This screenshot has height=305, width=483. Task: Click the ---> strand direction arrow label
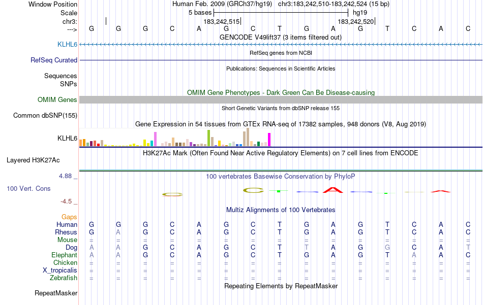[x=72, y=29]
